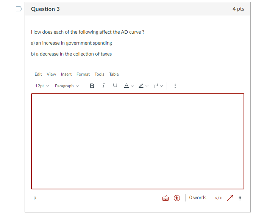Open the View menu
This screenshot has height=220, width=278.
(52, 74)
